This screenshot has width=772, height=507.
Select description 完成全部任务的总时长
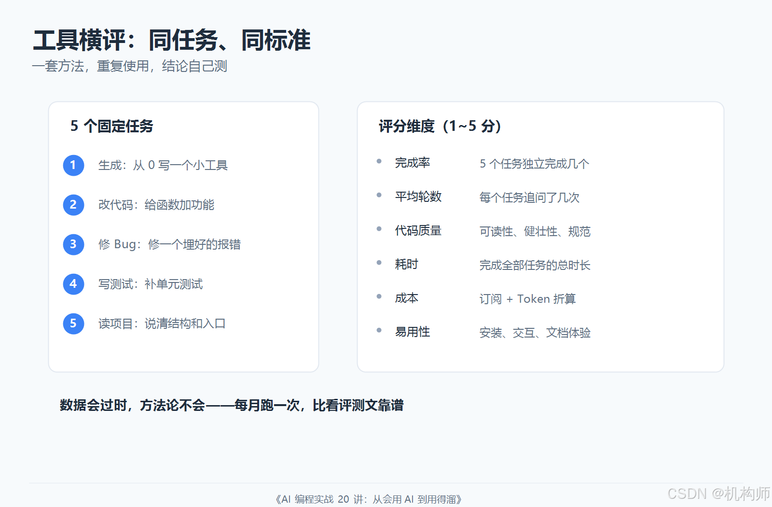tap(535, 266)
